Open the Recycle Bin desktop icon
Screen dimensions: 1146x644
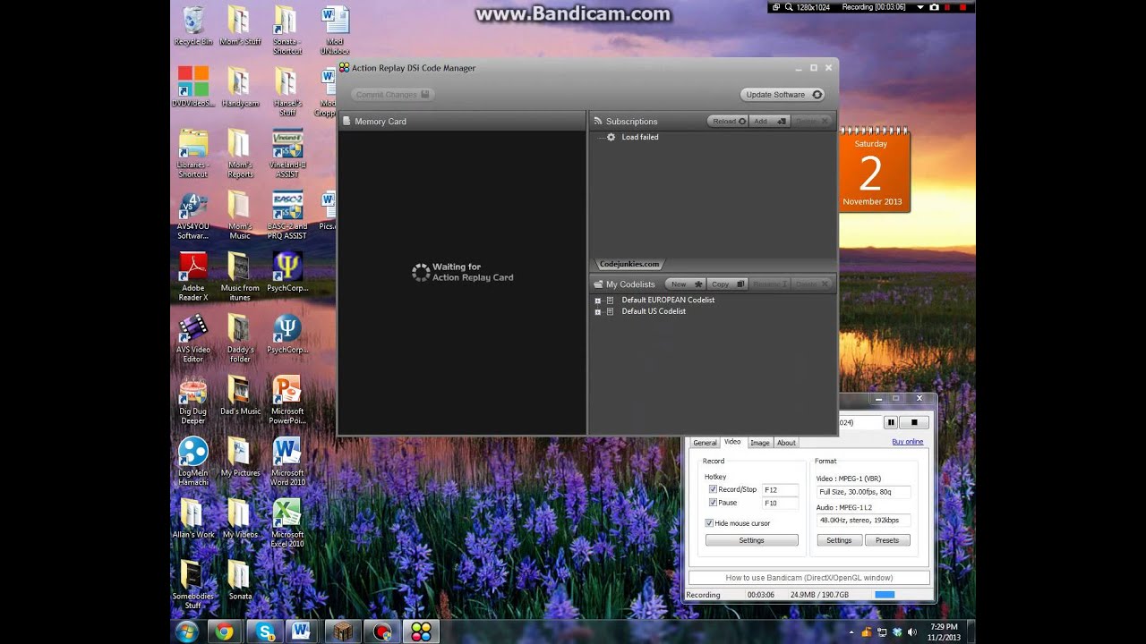[193, 27]
